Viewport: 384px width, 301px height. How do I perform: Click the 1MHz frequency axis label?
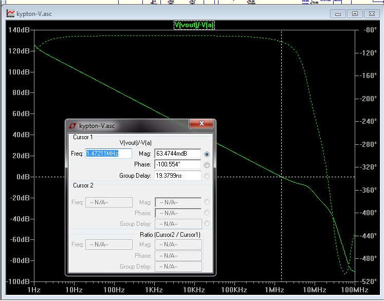275,290
